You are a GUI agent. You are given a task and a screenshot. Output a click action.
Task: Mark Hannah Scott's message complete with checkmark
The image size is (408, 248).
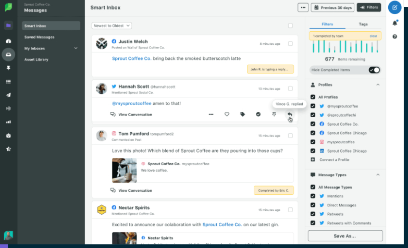coord(258,114)
